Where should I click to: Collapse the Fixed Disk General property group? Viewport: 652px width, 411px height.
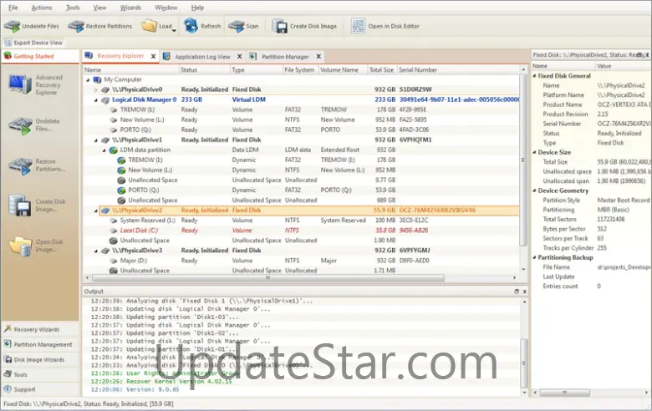coord(535,76)
